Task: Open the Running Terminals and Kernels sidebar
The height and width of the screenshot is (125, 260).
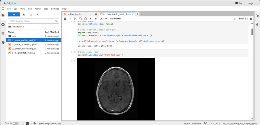Action: (x=3, y=24)
